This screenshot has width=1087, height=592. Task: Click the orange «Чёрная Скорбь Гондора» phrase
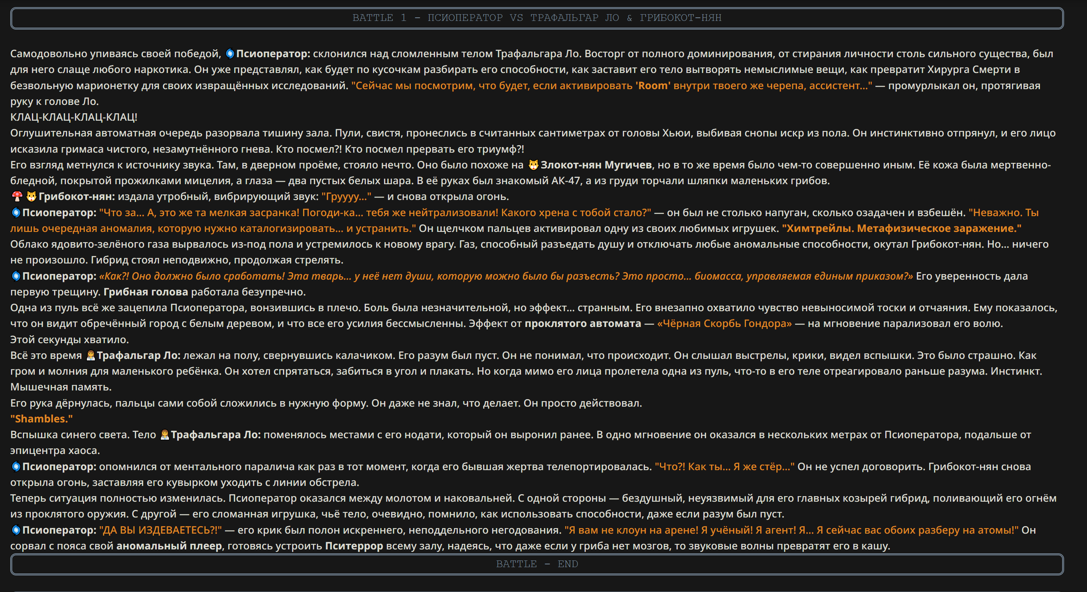click(724, 323)
